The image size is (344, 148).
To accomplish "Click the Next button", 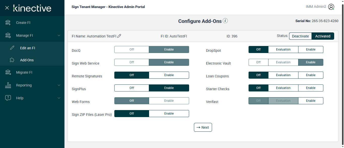I will (203, 127).
